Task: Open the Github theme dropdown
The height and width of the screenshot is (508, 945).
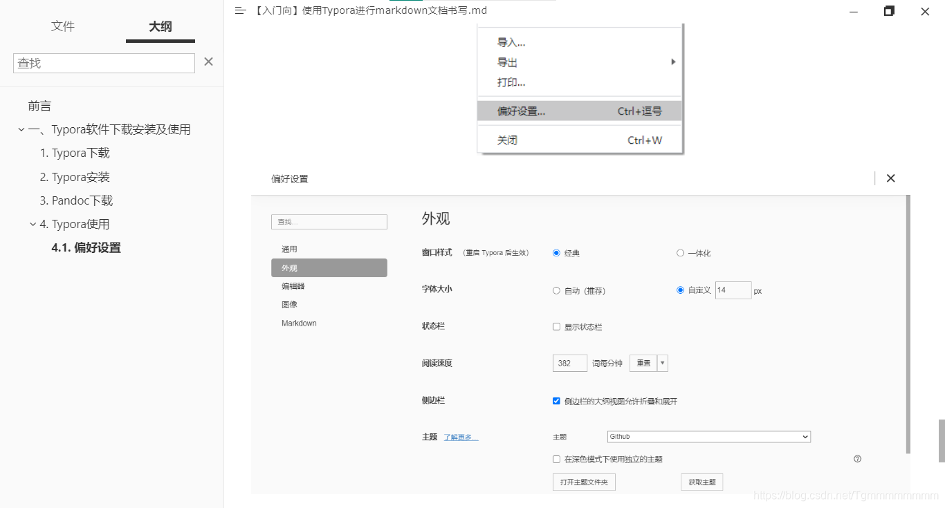Action: (708, 436)
